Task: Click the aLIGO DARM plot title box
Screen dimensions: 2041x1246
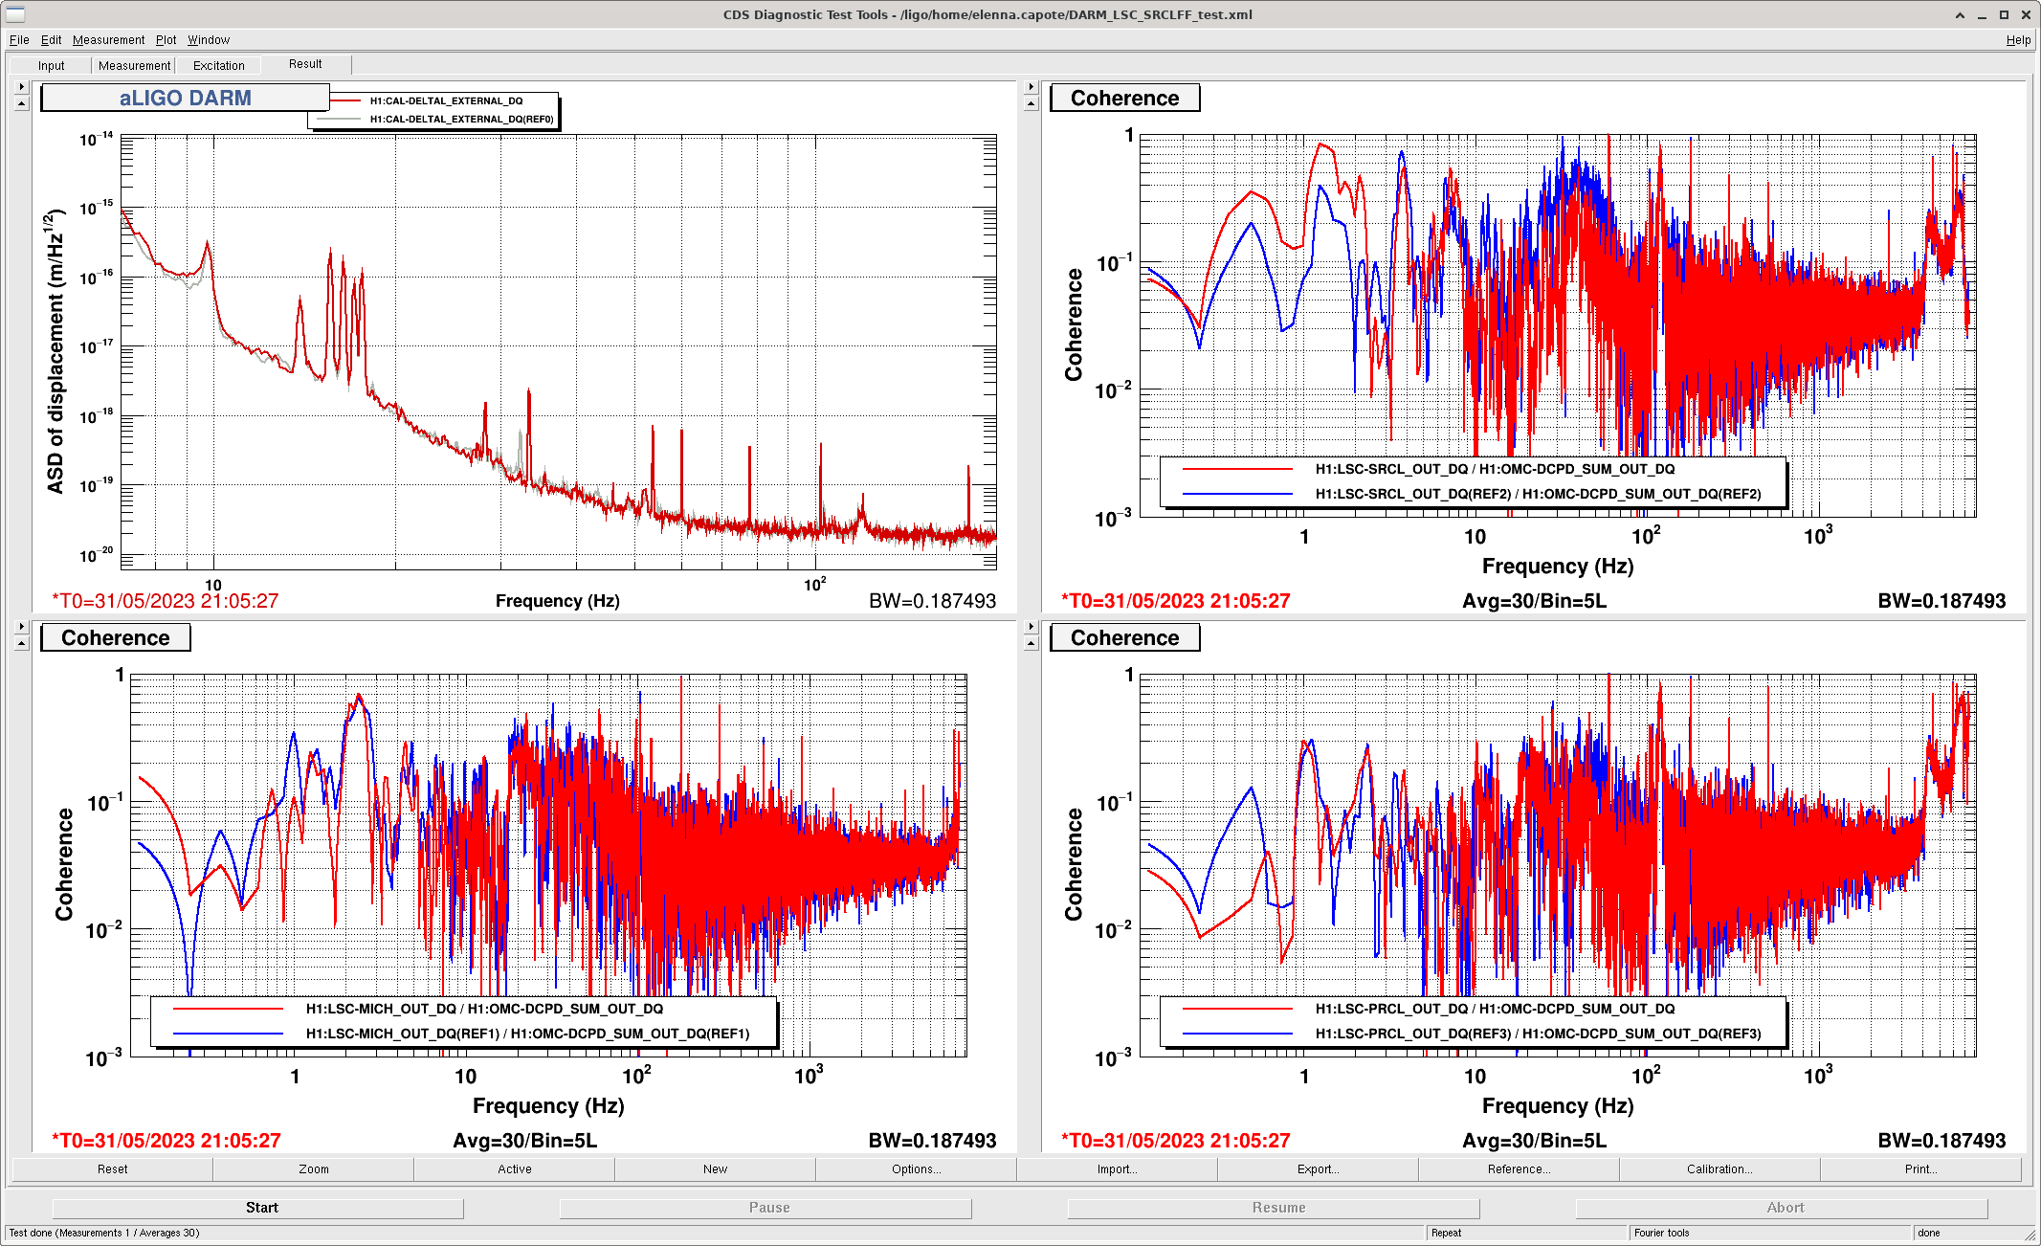Action: (x=185, y=99)
